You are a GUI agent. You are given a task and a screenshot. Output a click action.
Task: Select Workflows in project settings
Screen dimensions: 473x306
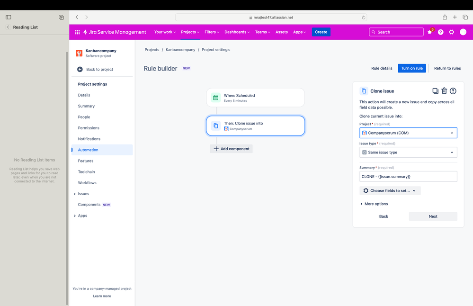pyautogui.click(x=102, y=183)
